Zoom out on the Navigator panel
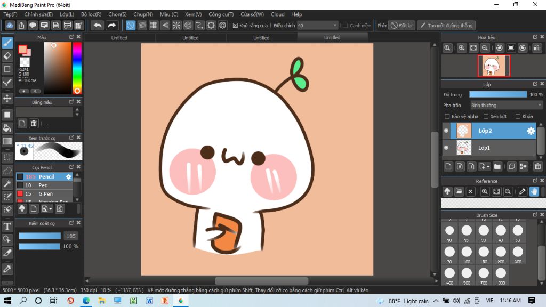The height and width of the screenshot is (307, 546). (485, 48)
